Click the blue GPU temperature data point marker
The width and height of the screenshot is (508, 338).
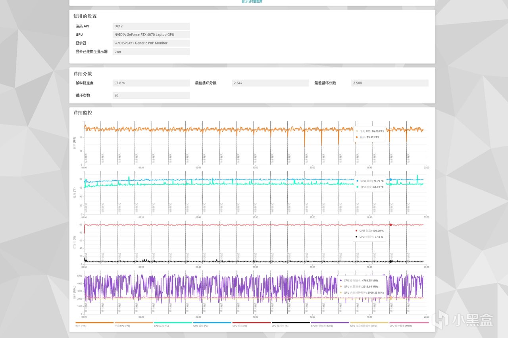[391, 180]
